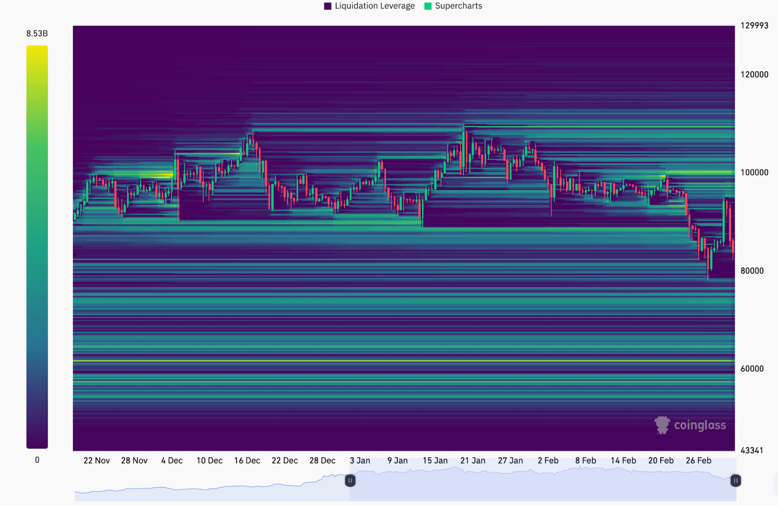Toggle the Liquidation Leverage series label
The width and height of the screenshot is (778, 506).
pos(374,6)
